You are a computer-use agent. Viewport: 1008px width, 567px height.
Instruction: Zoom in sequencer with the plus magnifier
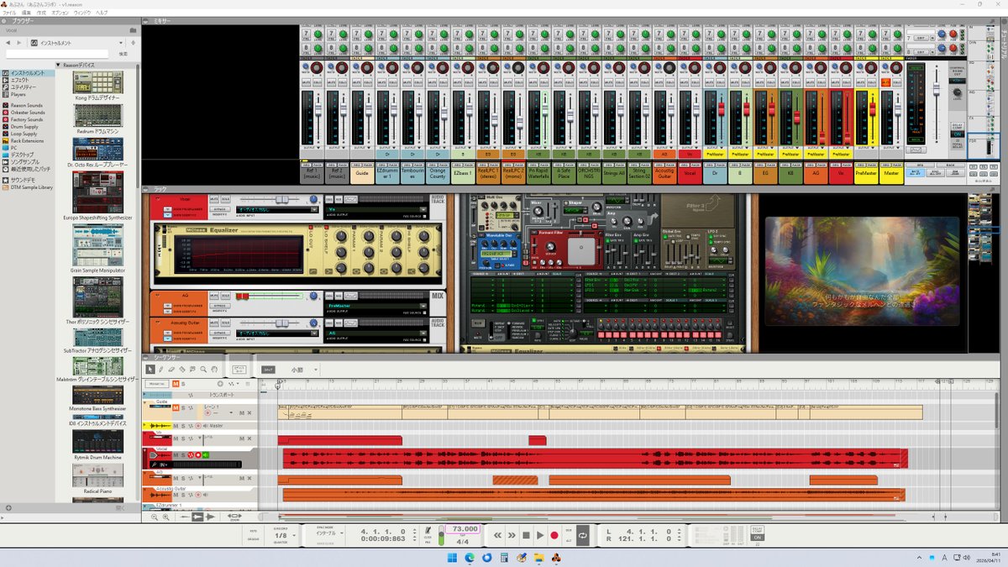(x=166, y=517)
